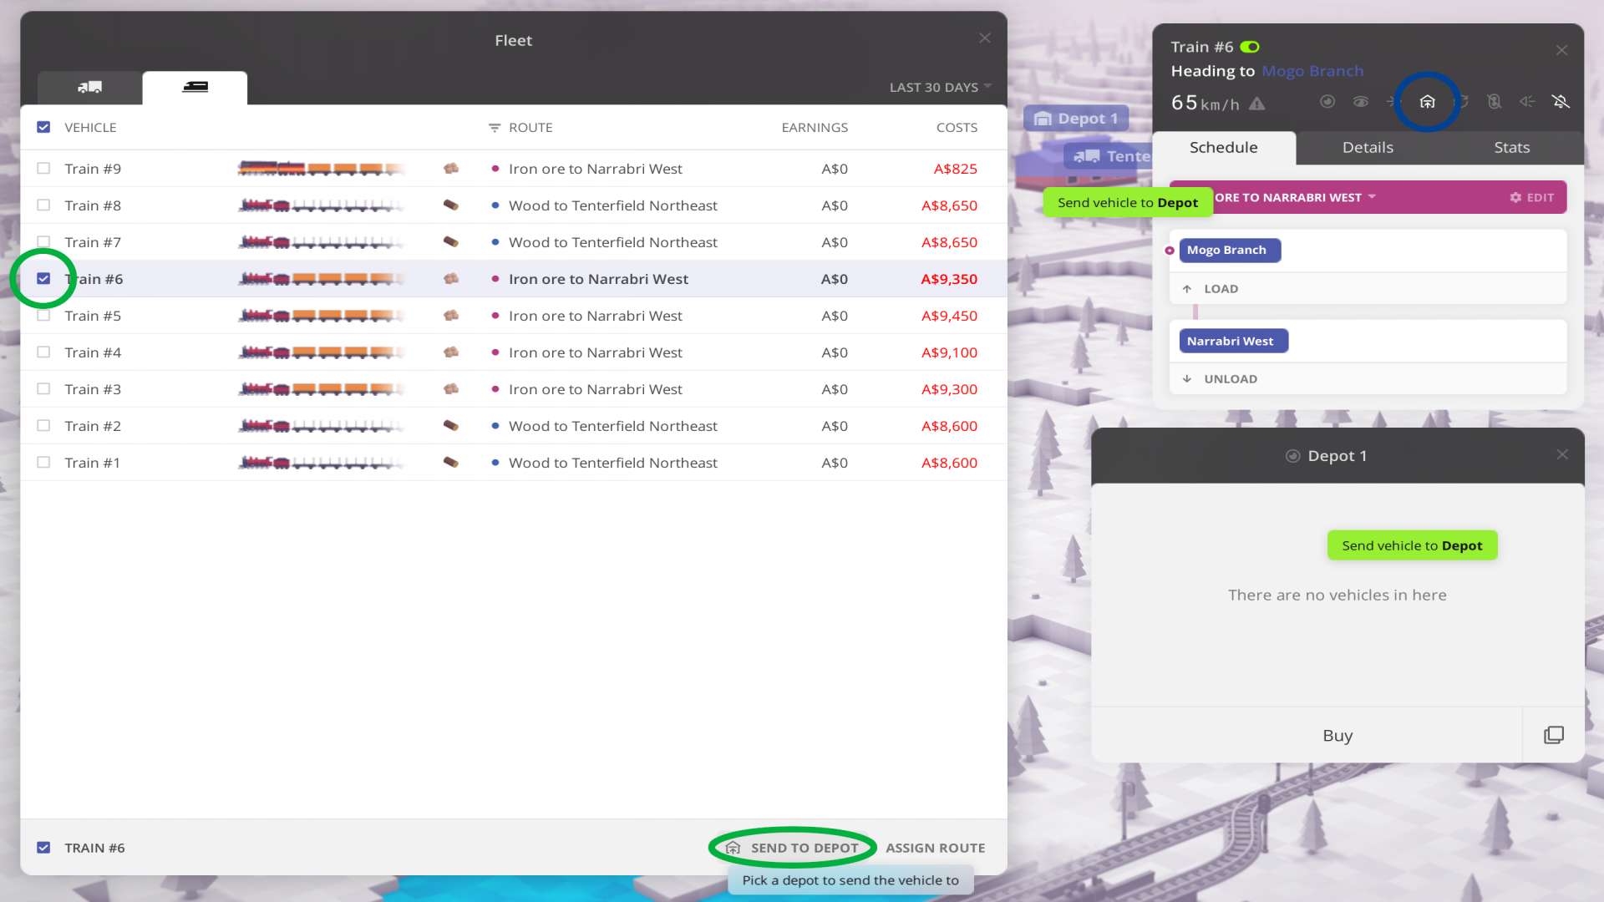Click the Train #3 locomotive thumbnail
This screenshot has width=1604, height=902.
[322, 389]
